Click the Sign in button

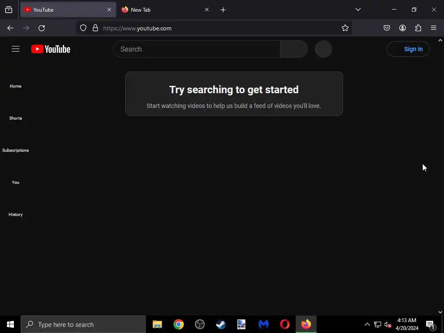408,49
